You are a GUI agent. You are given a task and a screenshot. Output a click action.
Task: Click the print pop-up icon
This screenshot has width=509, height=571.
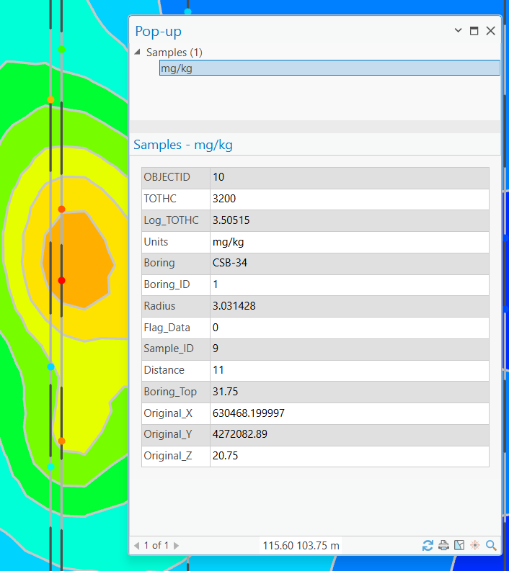click(443, 545)
